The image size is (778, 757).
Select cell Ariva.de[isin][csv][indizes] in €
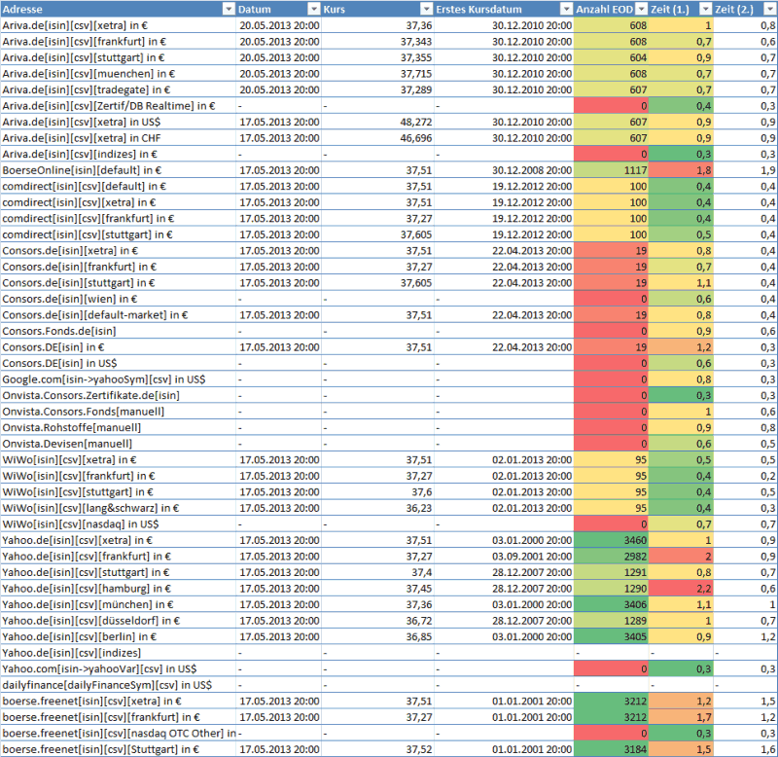tap(118, 154)
